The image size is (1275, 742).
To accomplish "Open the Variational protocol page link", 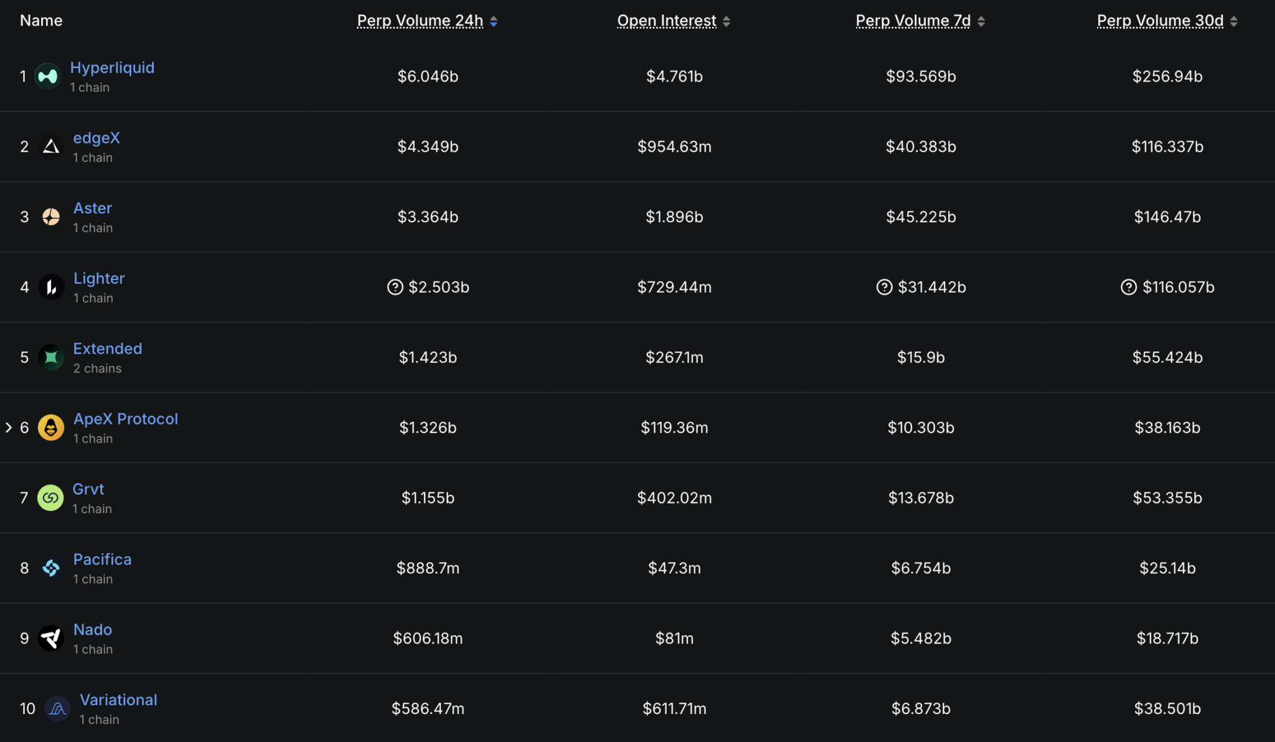I will pyautogui.click(x=118, y=700).
